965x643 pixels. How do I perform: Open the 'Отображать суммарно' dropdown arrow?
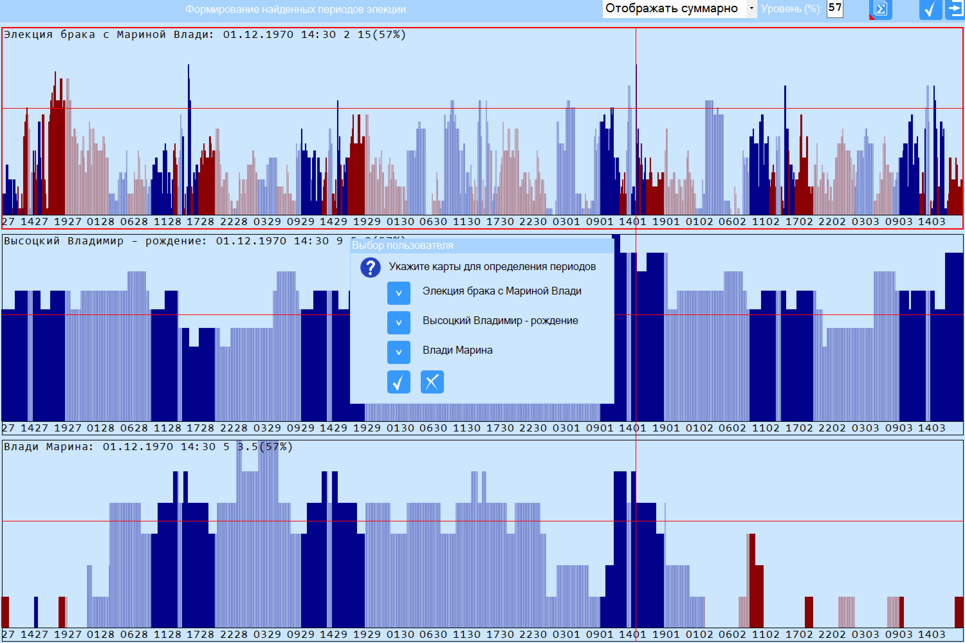(x=751, y=8)
